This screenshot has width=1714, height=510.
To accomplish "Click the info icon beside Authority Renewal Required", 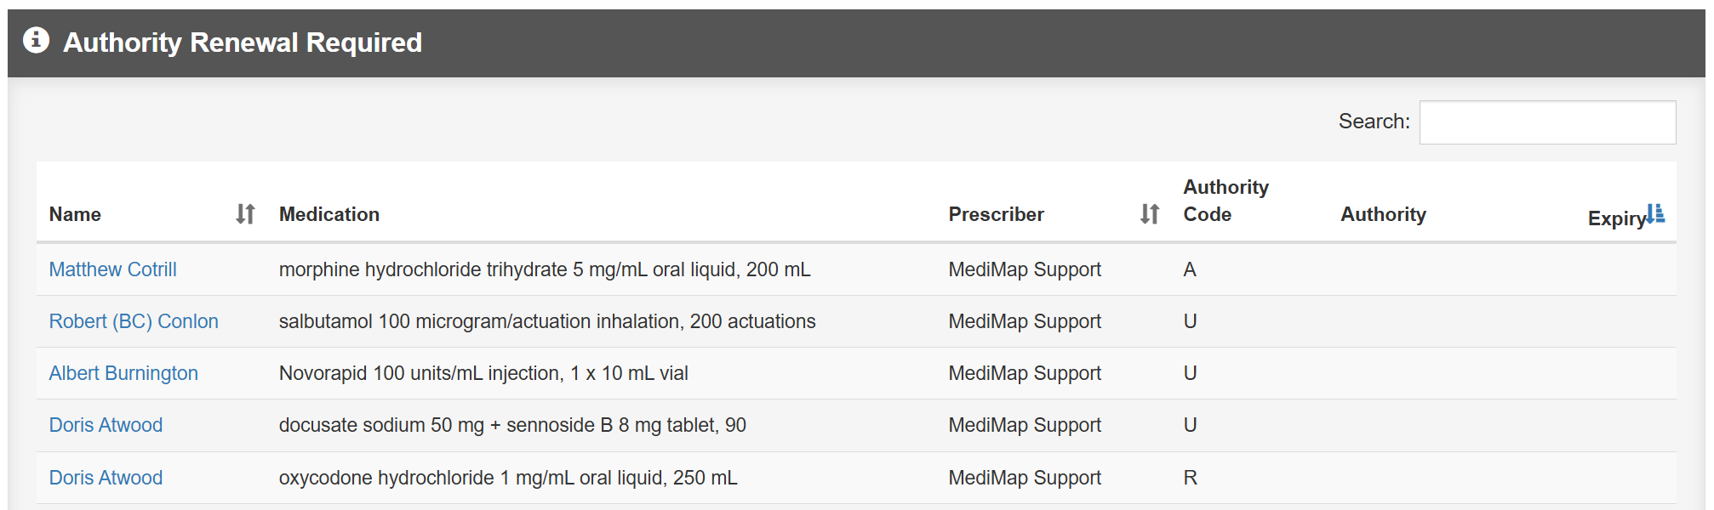I will (36, 40).
